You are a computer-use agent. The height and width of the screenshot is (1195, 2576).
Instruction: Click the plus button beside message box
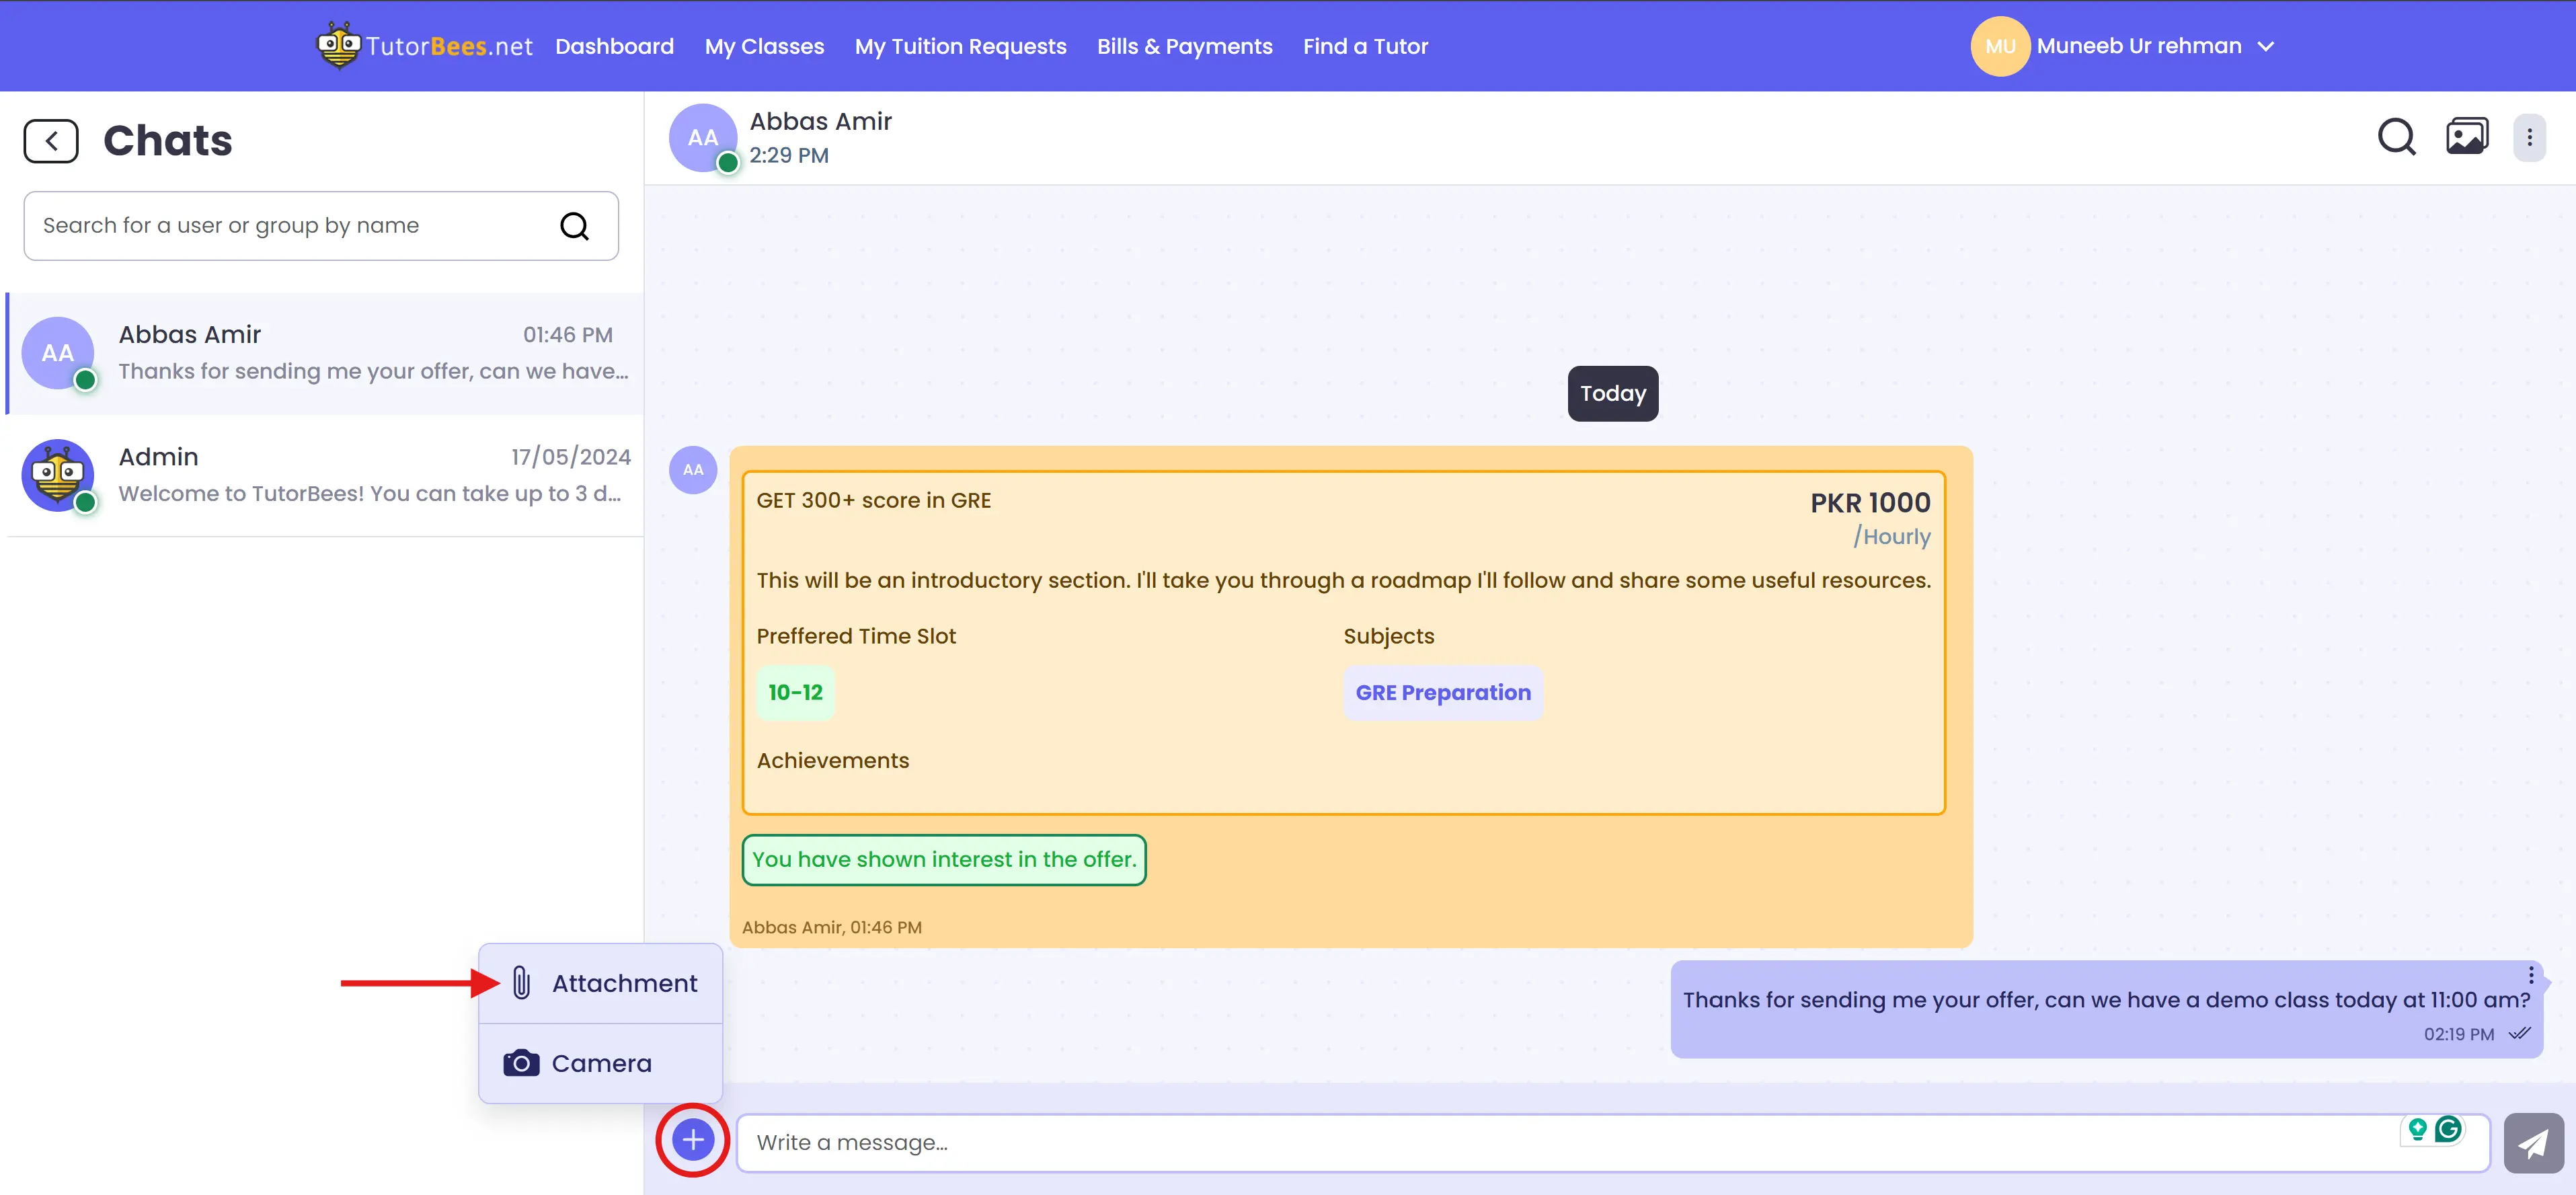(693, 1140)
